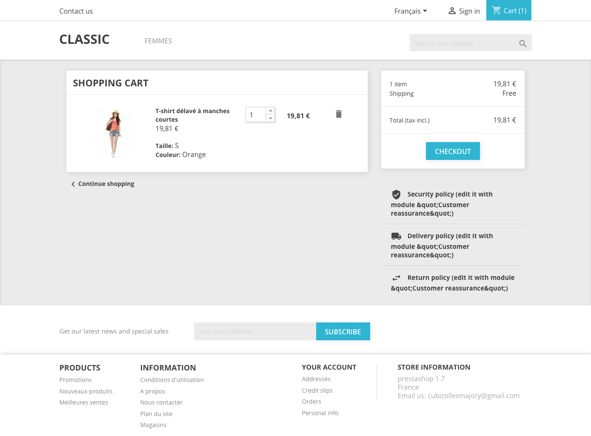Open the Contact us link in the header
This screenshot has height=436, width=591.
pos(76,11)
